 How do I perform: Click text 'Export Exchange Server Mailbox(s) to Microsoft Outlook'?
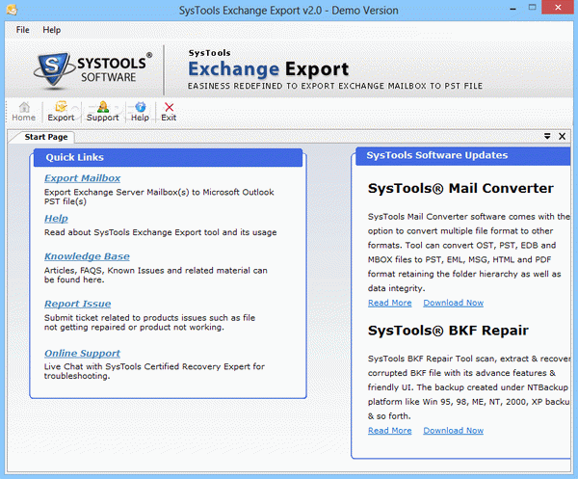159,192
